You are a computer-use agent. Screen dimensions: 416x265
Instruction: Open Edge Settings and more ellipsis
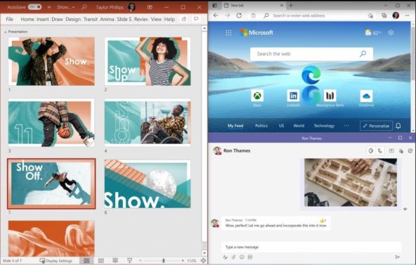[408, 15]
